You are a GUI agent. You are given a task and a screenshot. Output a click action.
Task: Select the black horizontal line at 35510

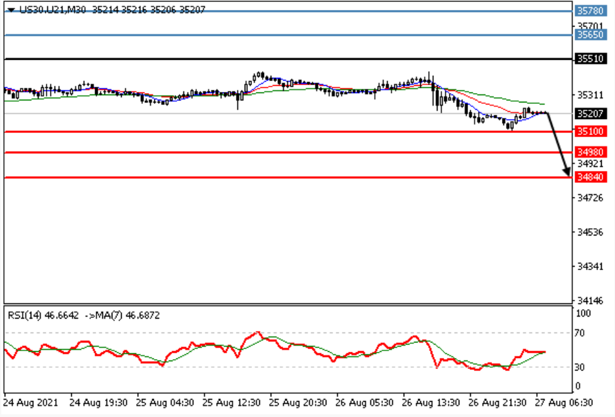(x=289, y=59)
